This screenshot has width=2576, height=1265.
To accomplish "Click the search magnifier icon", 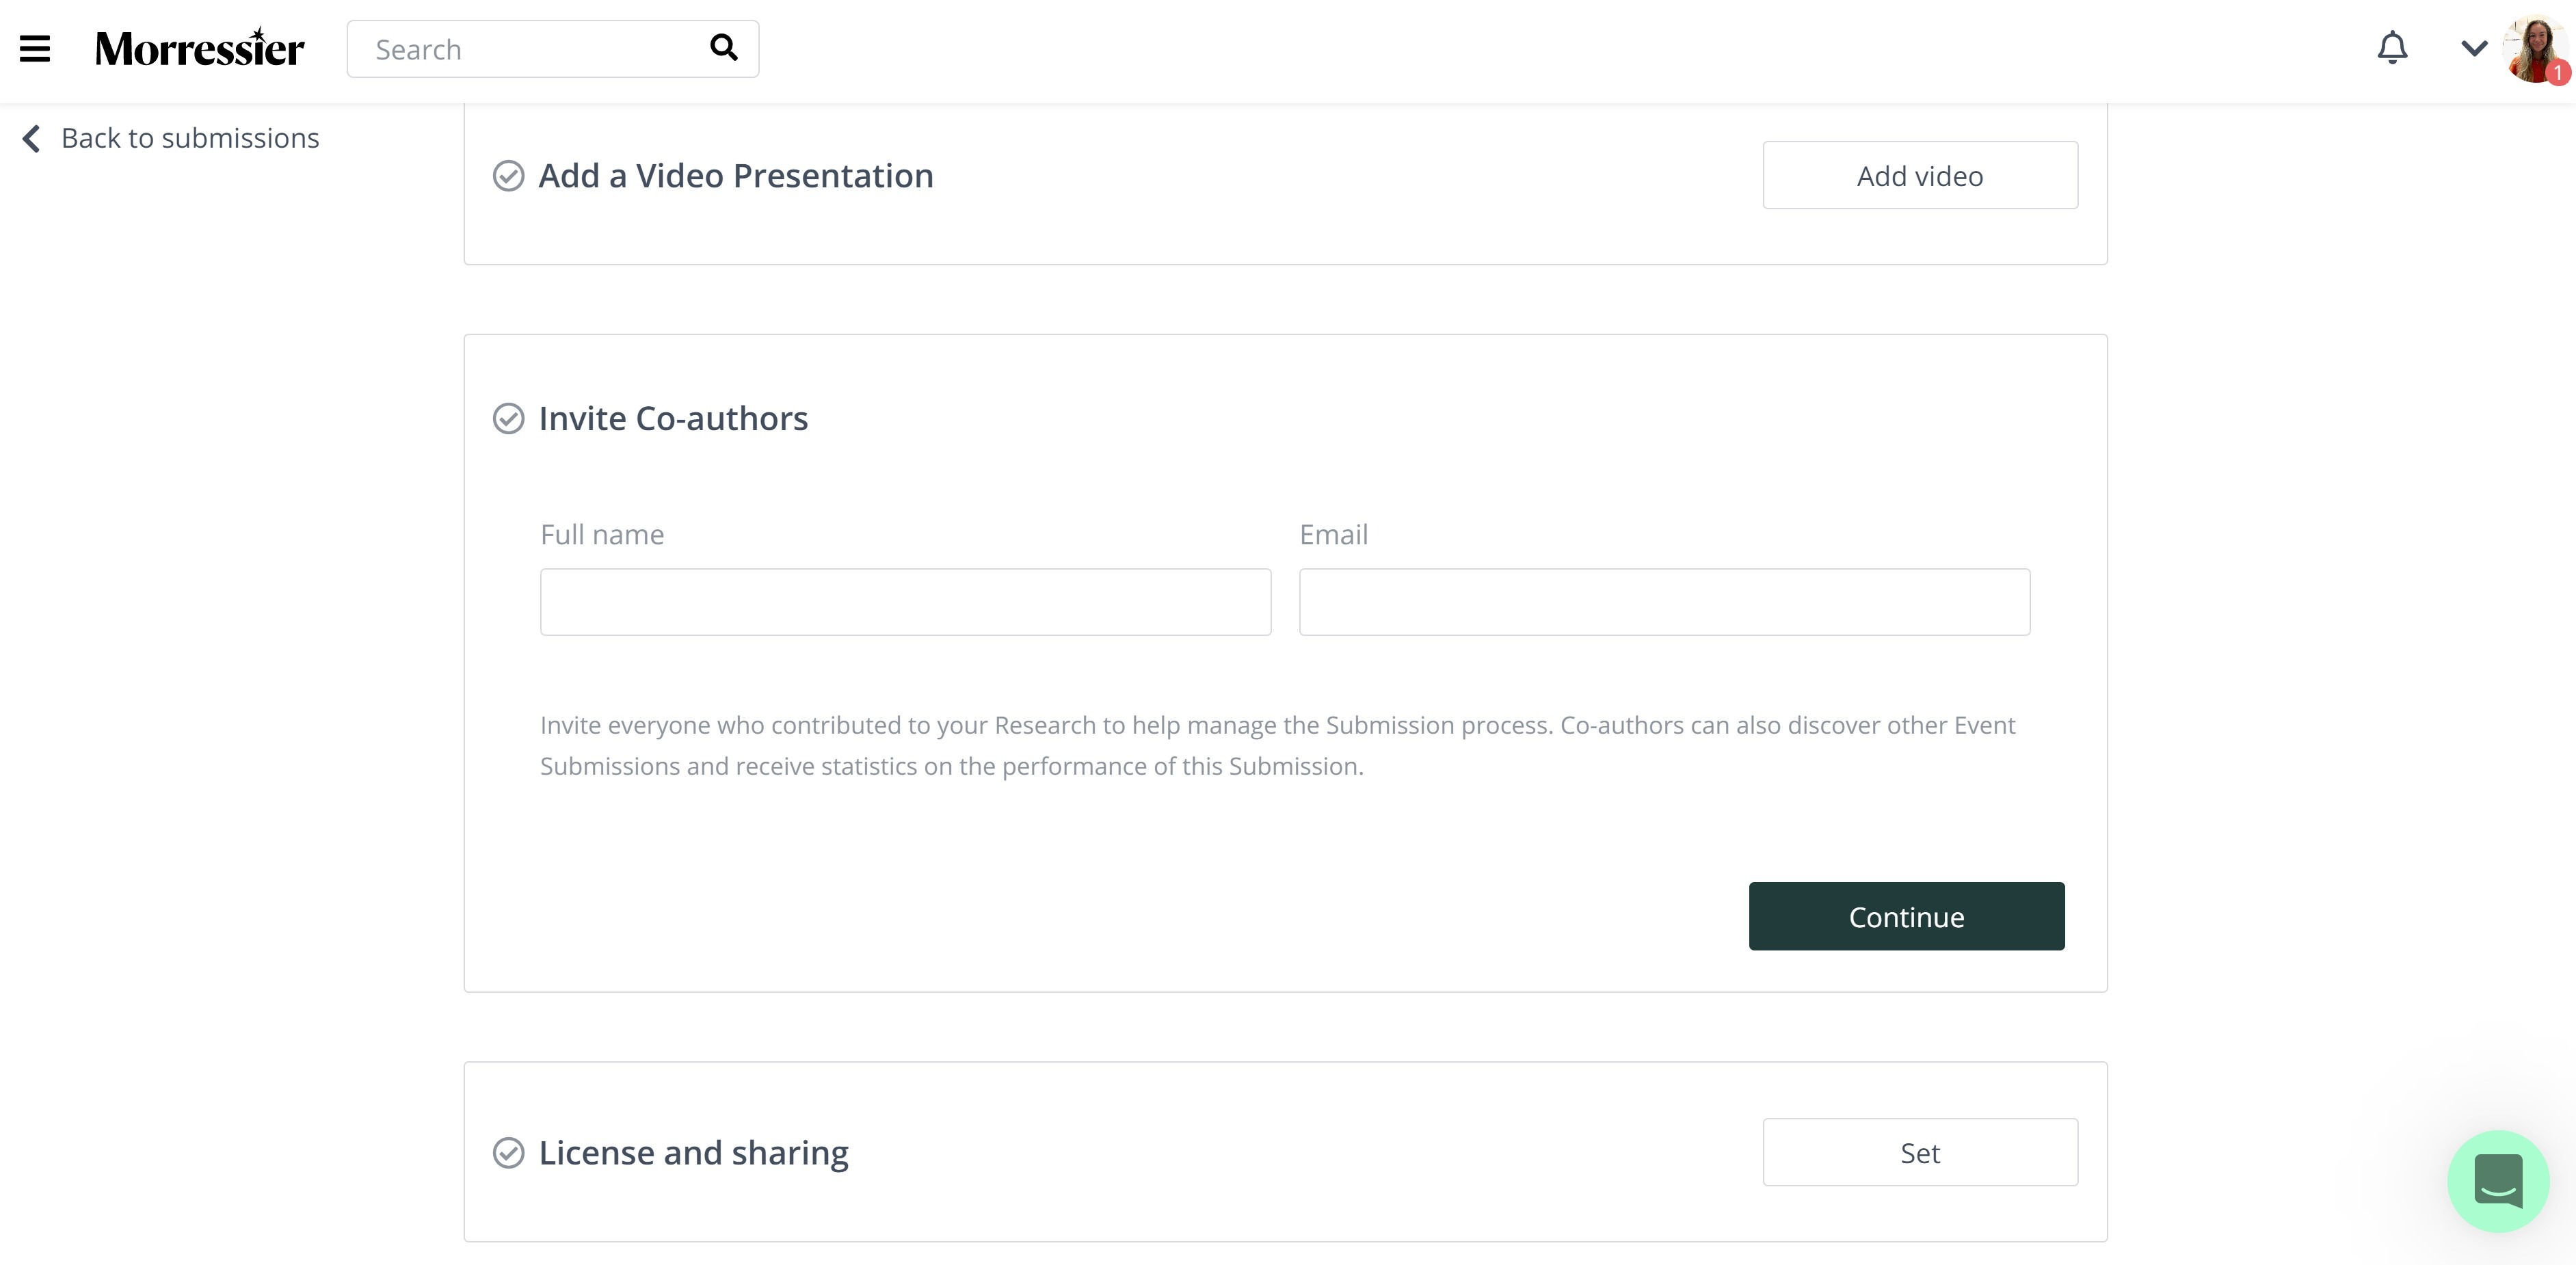I will (723, 47).
